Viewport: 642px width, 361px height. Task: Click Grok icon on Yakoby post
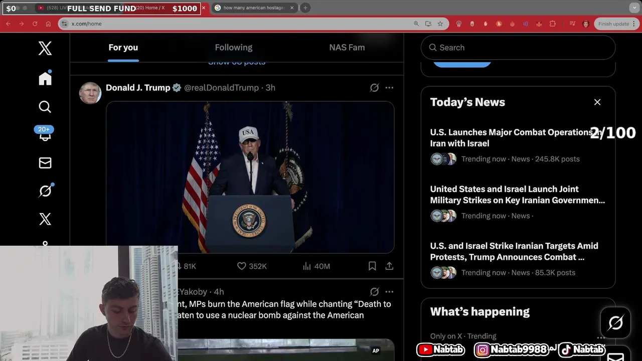click(x=374, y=292)
